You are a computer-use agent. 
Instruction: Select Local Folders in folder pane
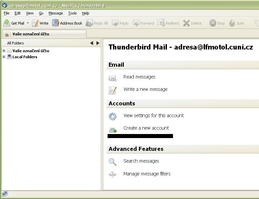pyautogui.click(x=25, y=57)
